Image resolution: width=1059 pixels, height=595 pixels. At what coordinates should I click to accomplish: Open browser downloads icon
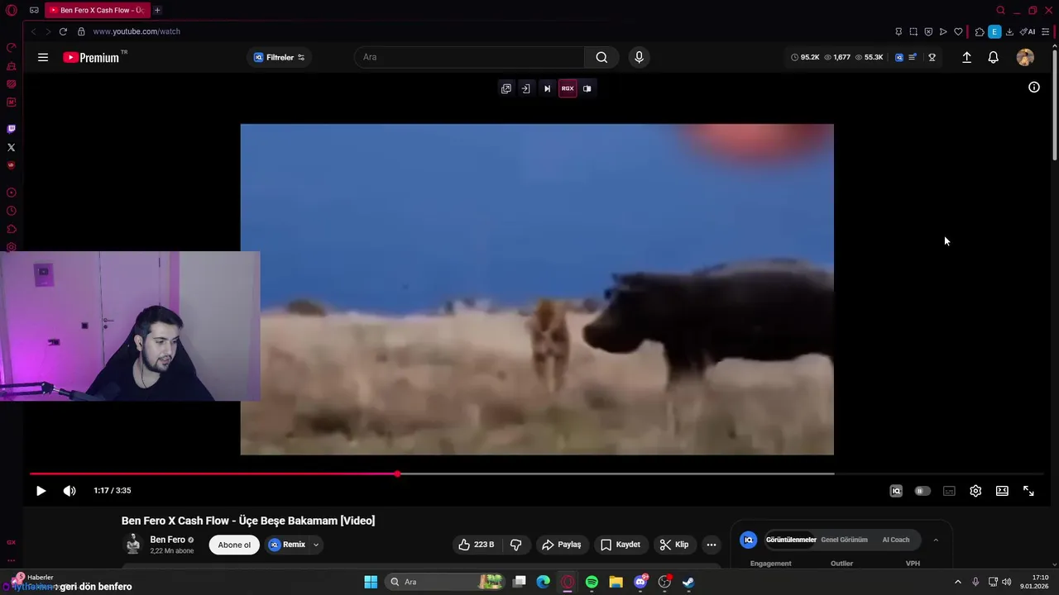point(1009,31)
